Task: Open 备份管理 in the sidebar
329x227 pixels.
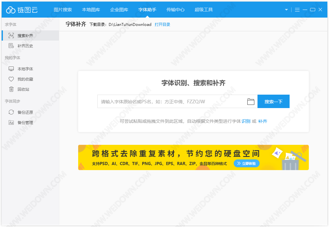Action: 30,122
